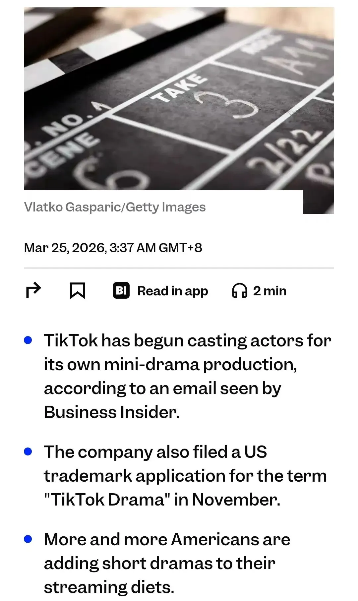Click the blue bullet beside trademark point
The image size is (358, 601).
[x=28, y=451]
